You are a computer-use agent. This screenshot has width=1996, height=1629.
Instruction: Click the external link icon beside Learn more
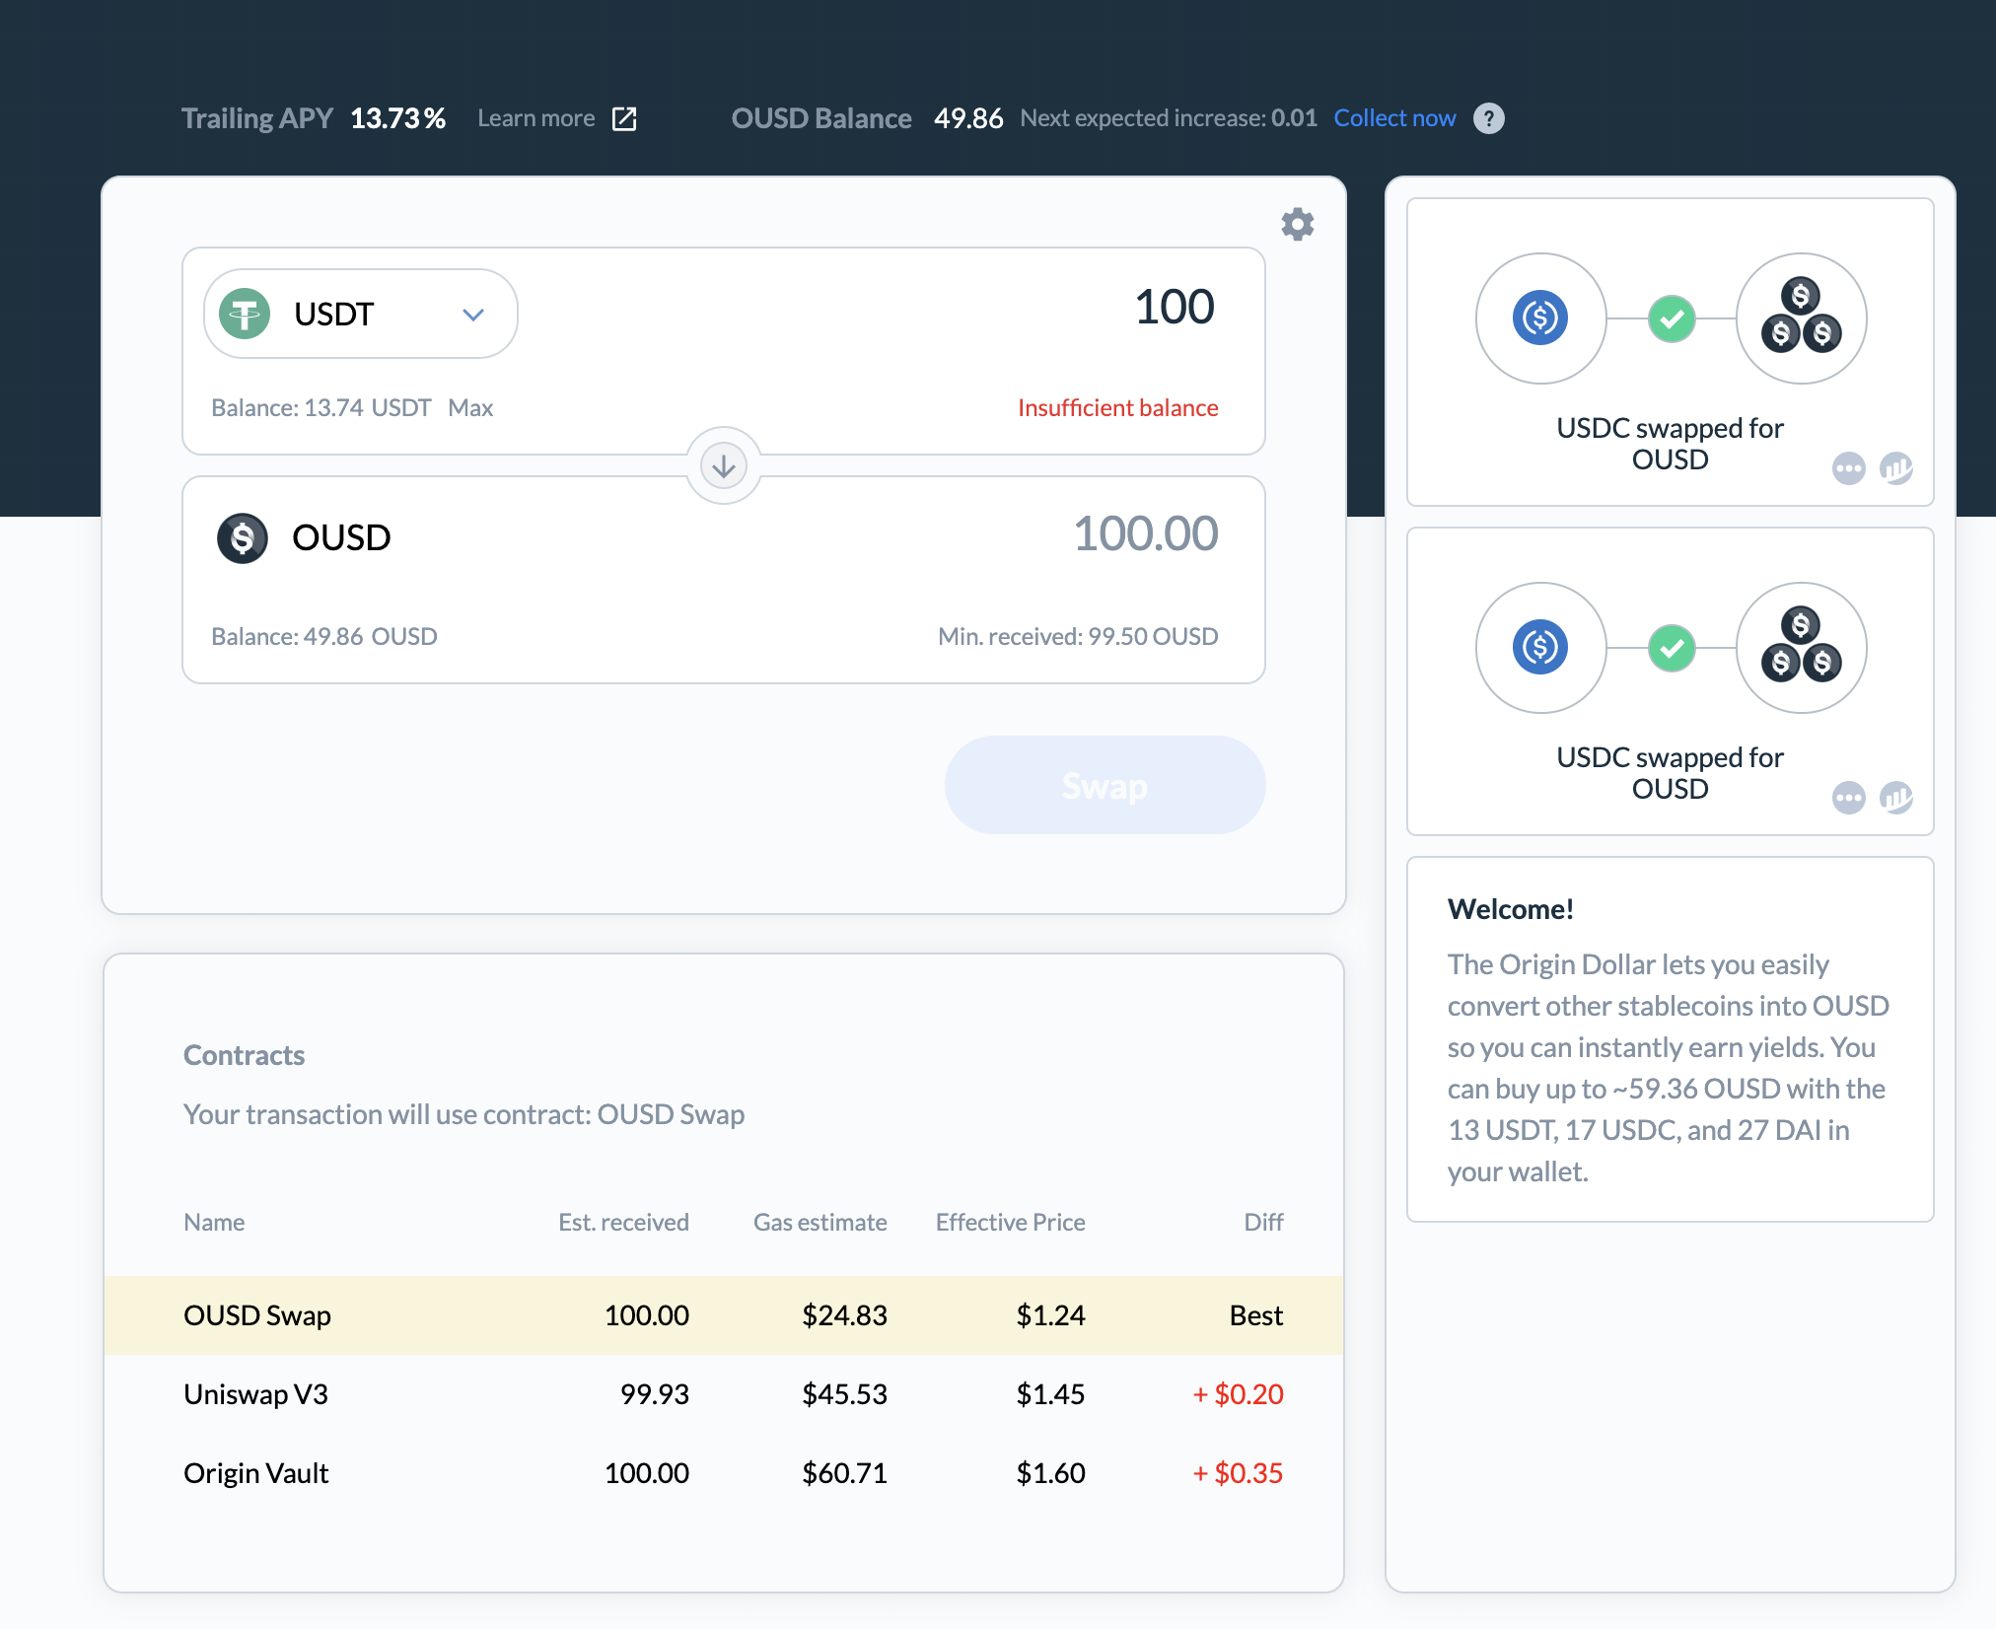pos(624,118)
